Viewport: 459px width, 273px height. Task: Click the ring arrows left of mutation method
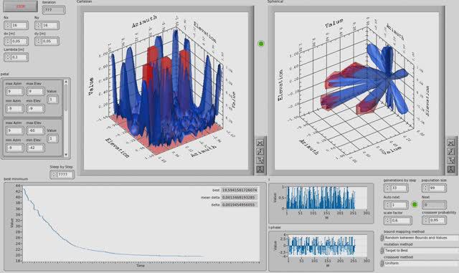(x=382, y=251)
